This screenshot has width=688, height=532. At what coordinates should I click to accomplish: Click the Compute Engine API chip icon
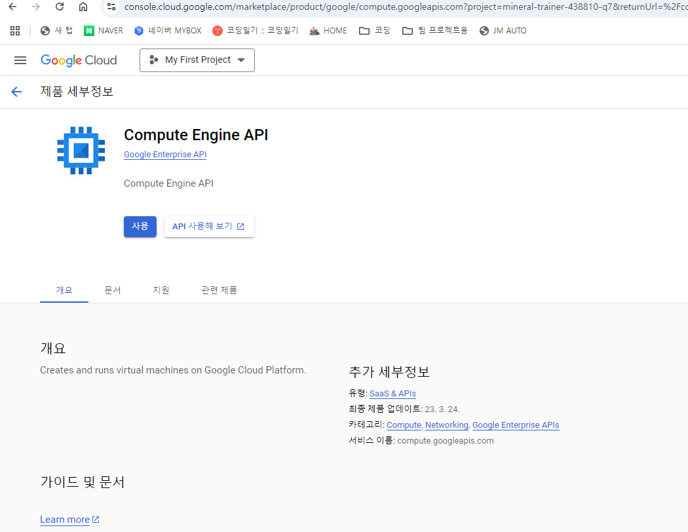(x=81, y=151)
